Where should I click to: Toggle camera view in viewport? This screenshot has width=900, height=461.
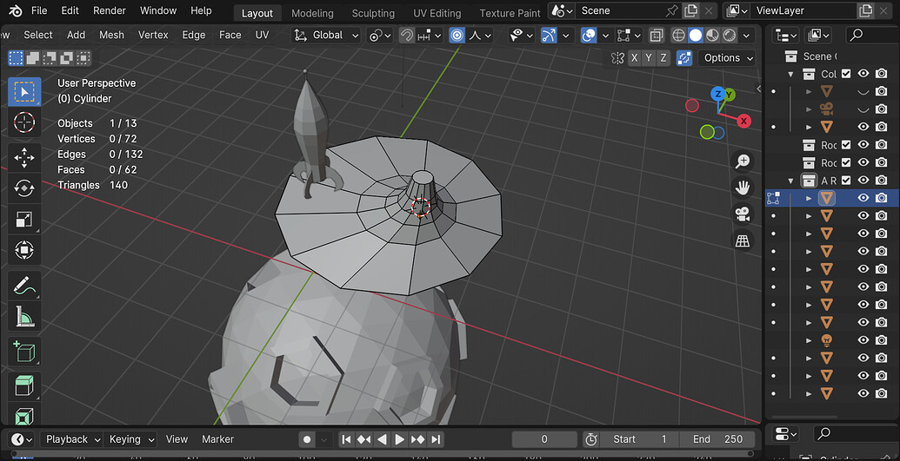743,214
